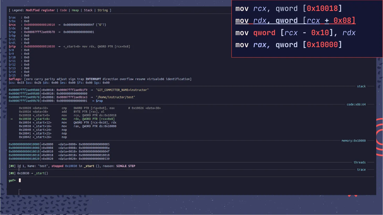Viewport: 383px width, 215px height.
Task: Select the Modified register legend entry
Action: [x=40, y=10]
